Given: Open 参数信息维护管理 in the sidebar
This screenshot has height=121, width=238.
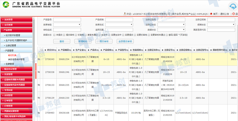Looking at the screenshot, I should tap(16, 59).
